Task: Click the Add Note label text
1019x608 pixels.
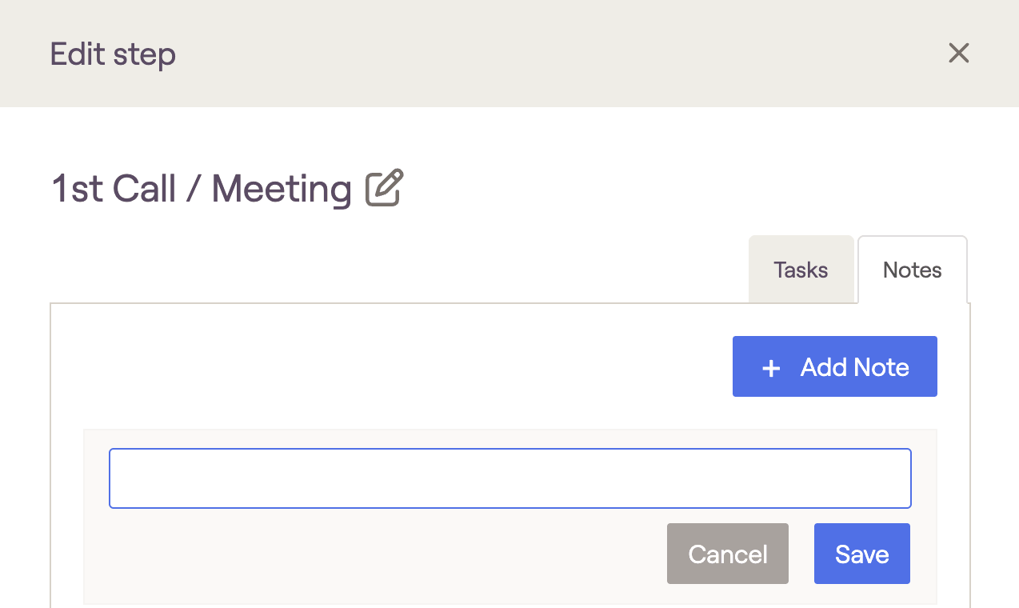Action: point(854,367)
